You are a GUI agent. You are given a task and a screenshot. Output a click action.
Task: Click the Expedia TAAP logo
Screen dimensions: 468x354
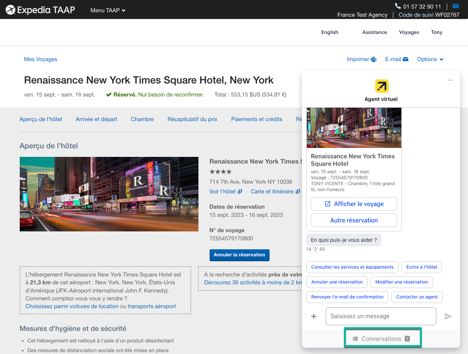pos(40,10)
